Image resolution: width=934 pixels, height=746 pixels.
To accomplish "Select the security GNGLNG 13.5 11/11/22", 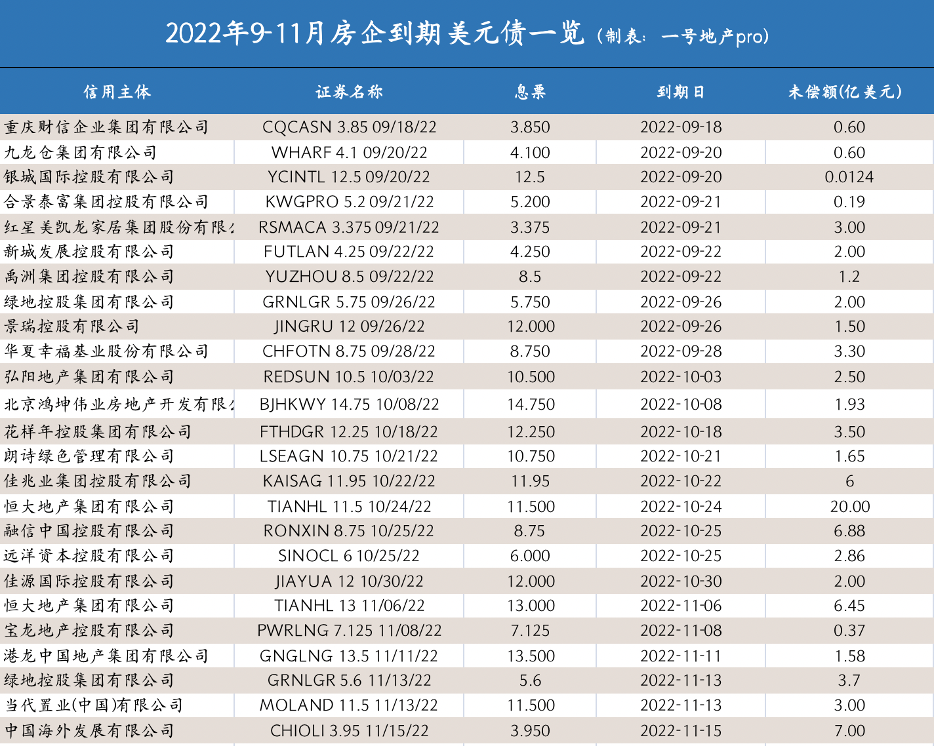I will click(x=349, y=656).
